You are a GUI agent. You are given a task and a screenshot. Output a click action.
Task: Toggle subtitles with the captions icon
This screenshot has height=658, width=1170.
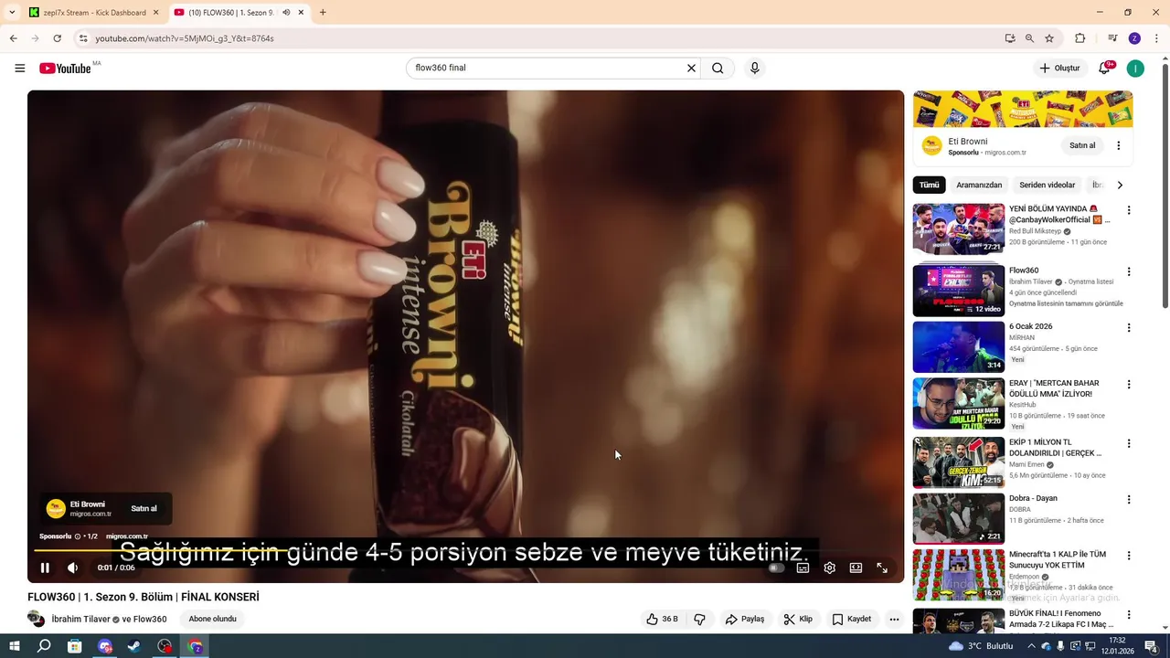803,568
